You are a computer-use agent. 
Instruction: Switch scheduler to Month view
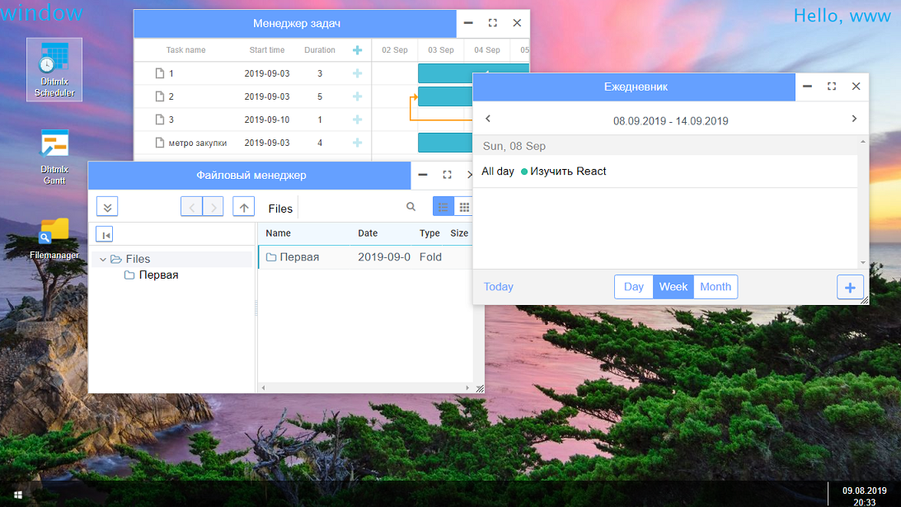pos(716,287)
